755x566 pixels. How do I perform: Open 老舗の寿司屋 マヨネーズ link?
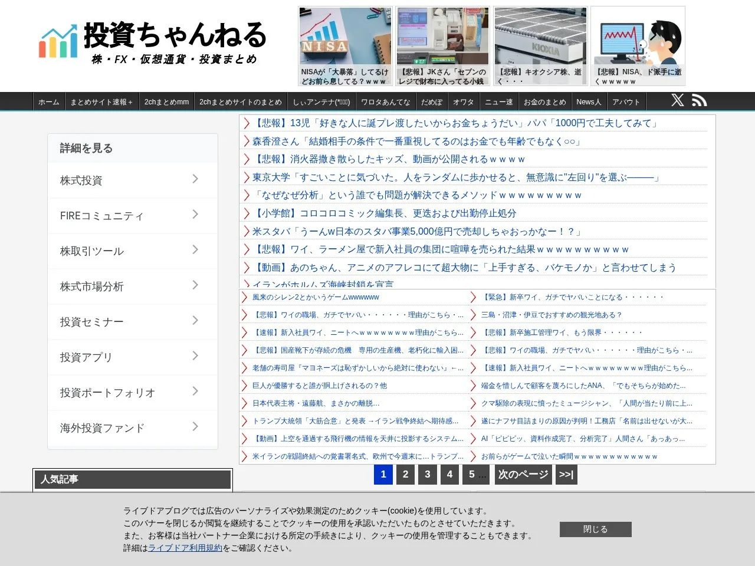[x=358, y=368]
